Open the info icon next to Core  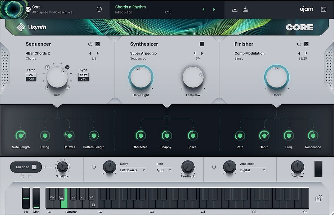point(99,9)
